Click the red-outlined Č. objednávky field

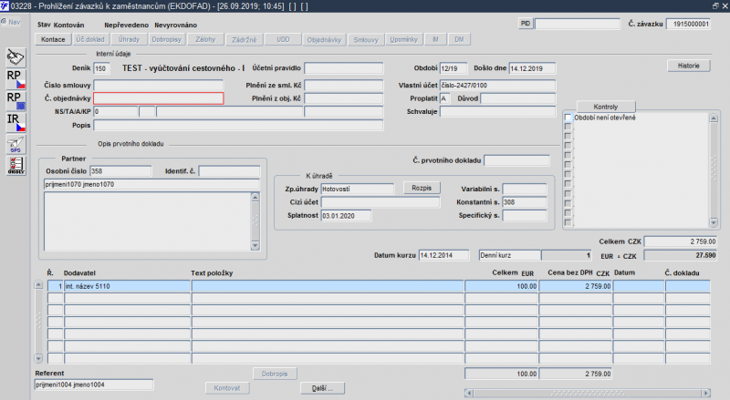[x=158, y=98]
